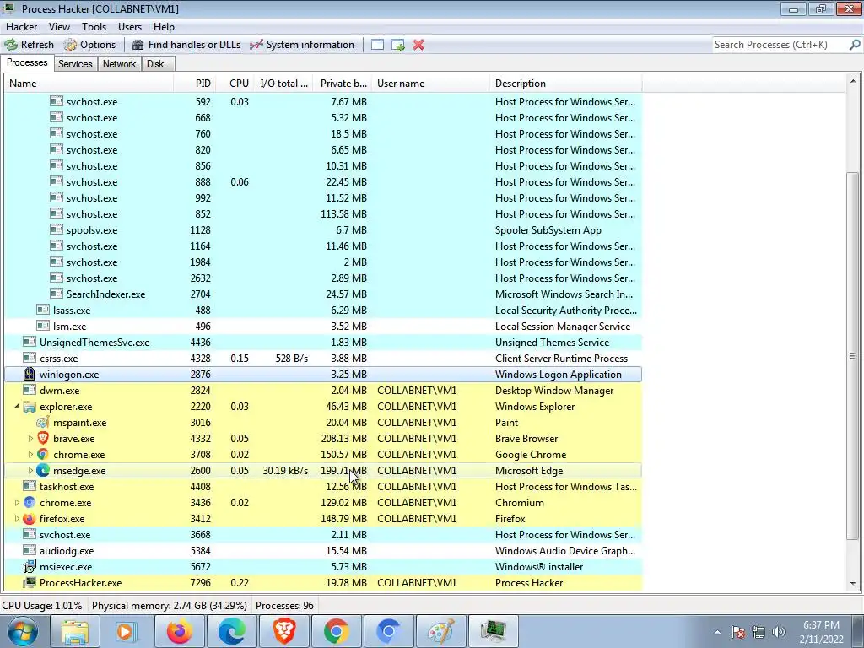Sort by the PID column header
Image resolution: width=864 pixels, height=648 pixels.
pyautogui.click(x=194, y=84)
